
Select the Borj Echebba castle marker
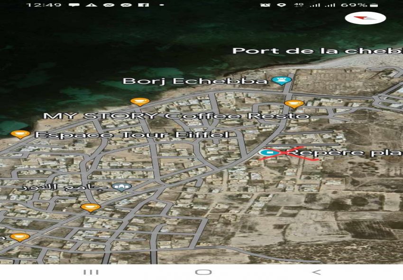282,81
